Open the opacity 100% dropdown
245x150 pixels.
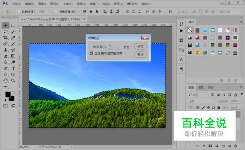242,101
